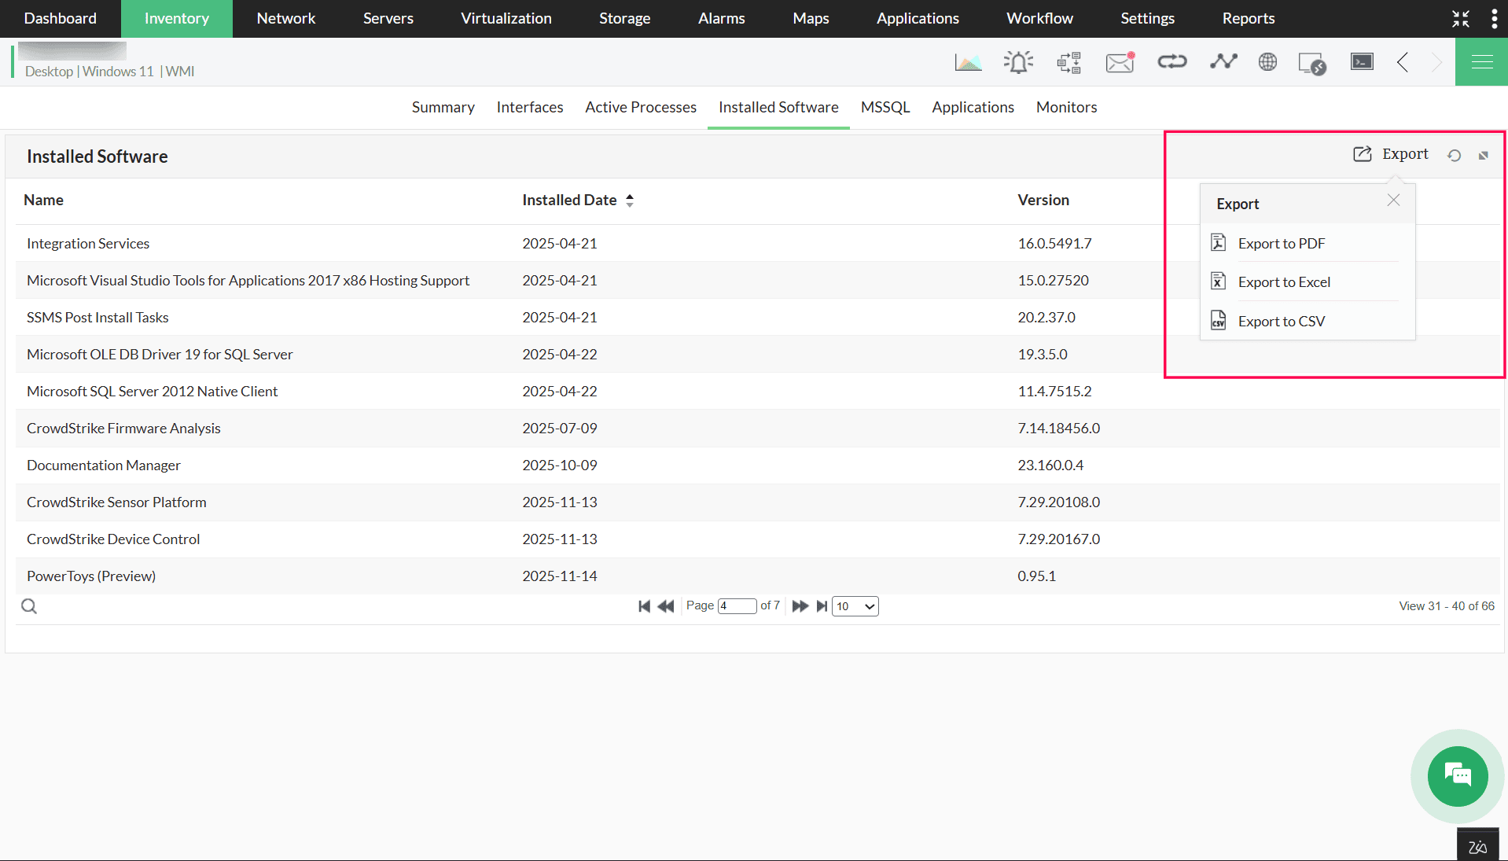
Task: Go to previous page of results
Action: tap(666, 606)
